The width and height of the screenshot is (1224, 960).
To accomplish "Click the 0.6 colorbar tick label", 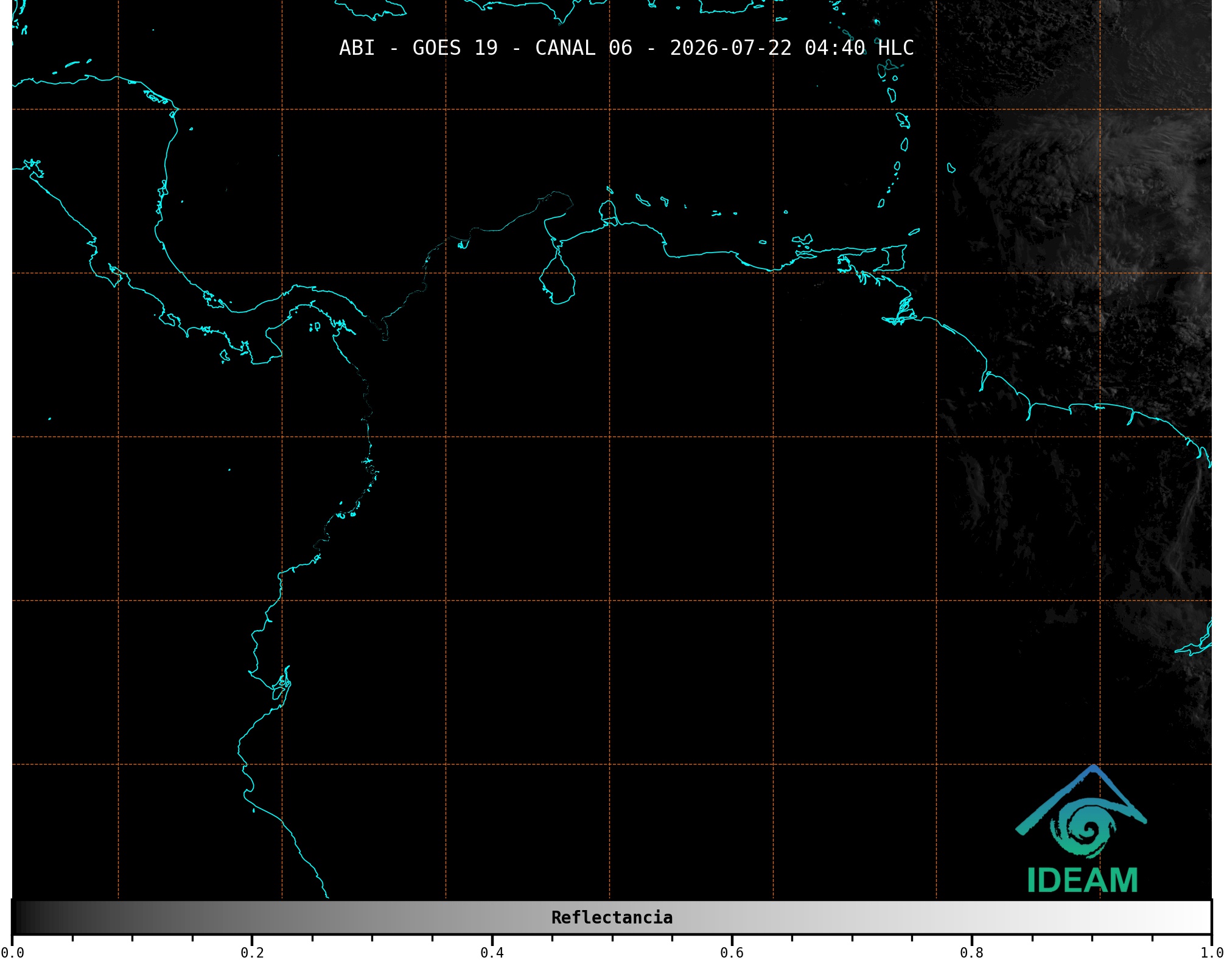I will click(732, 953).
